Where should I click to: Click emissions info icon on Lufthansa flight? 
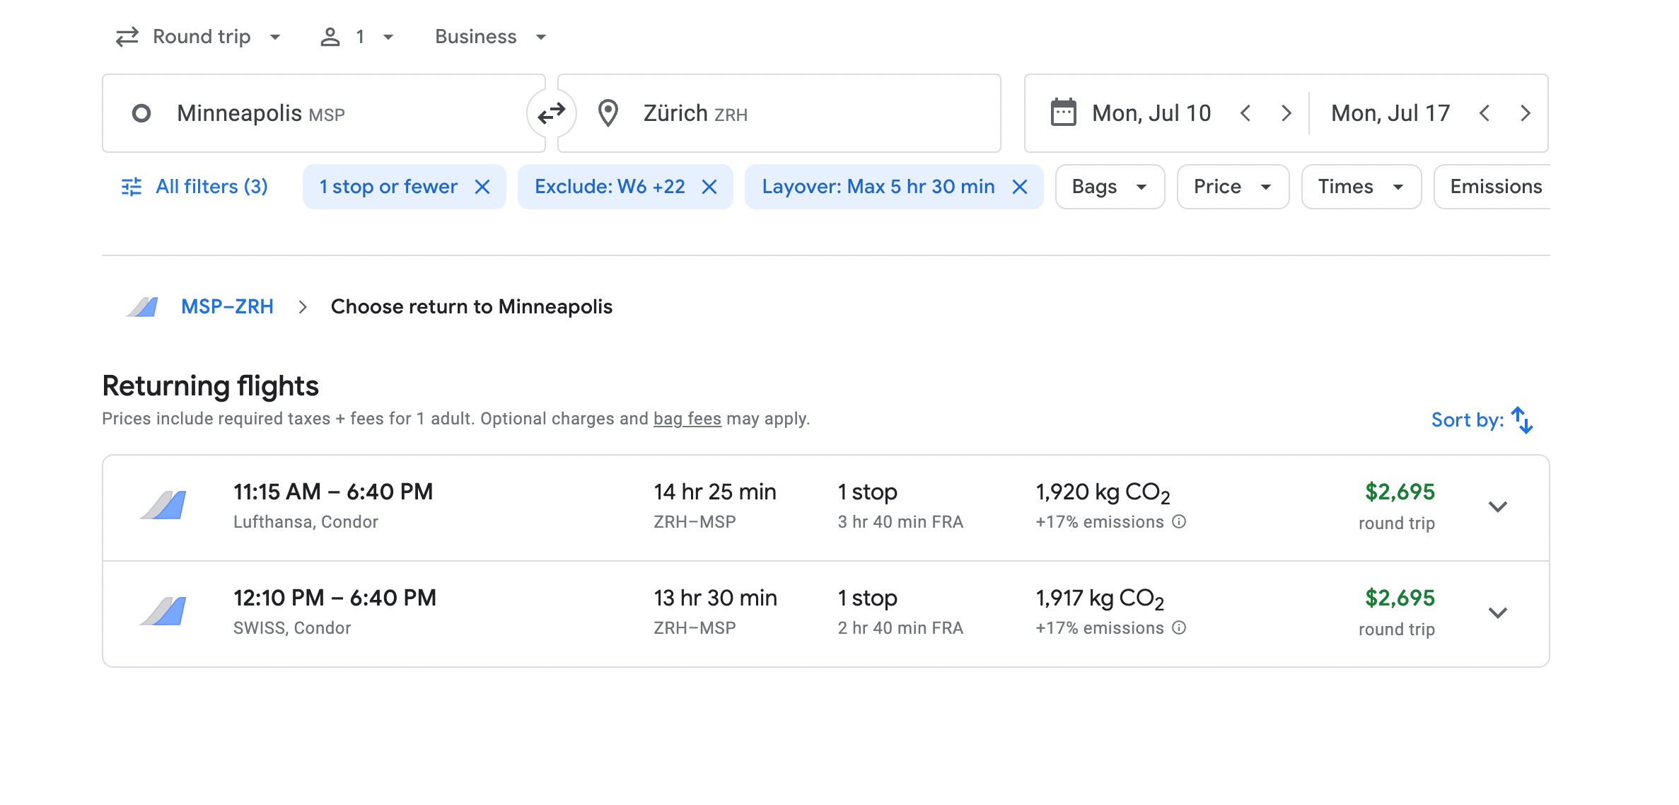(x=1179, y=522)
